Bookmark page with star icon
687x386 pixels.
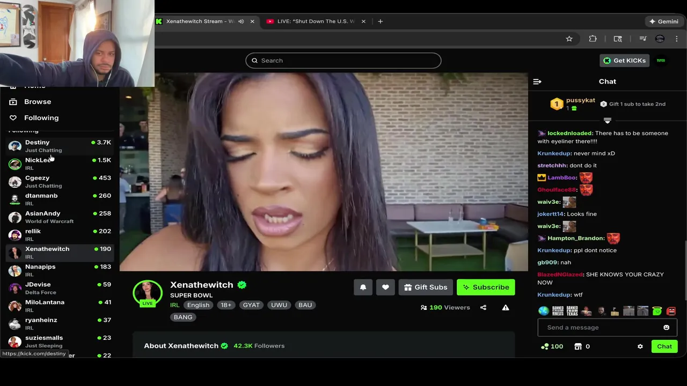click(569, 39)
